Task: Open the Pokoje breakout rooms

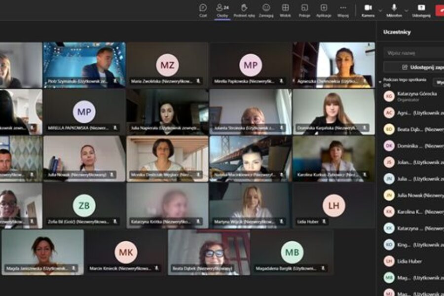Action: click(304, 10)
